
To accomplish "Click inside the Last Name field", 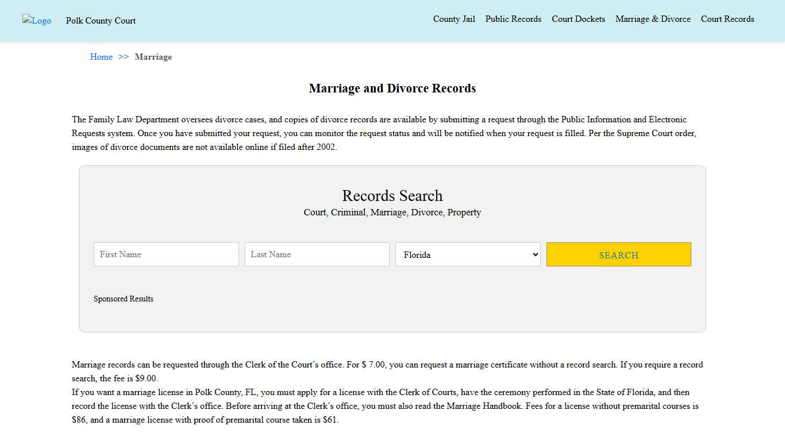I will pyautogui.click(x=317, y=254).
